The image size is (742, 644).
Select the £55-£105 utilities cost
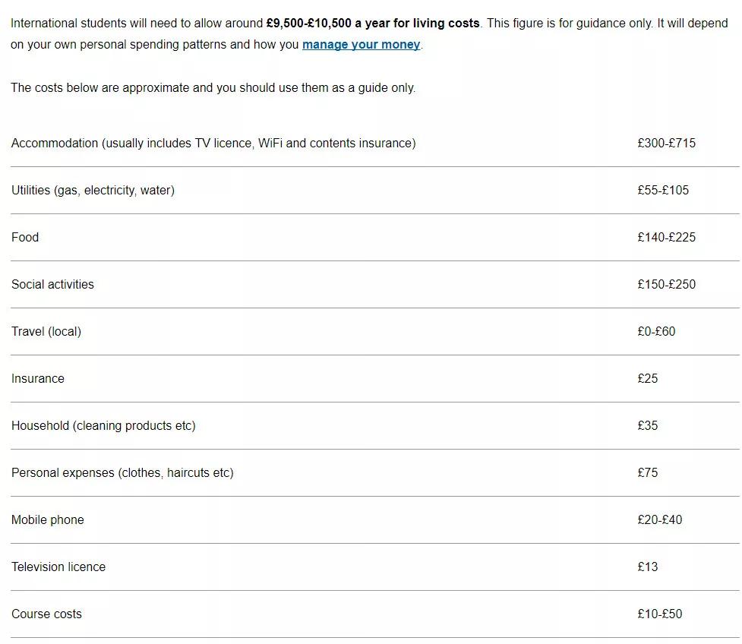click(x=663, y=190)
